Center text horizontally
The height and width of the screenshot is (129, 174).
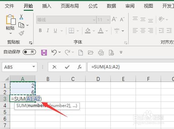click(x=143, y=31)
